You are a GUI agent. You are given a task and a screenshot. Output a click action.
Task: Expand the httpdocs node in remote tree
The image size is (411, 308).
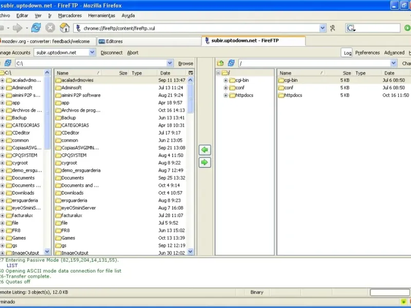[x=226, y=95]
